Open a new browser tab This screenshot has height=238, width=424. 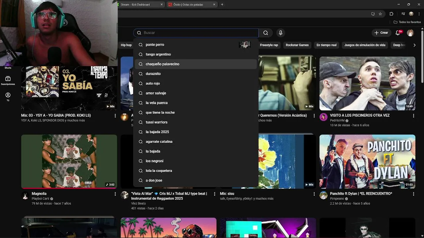222,4
